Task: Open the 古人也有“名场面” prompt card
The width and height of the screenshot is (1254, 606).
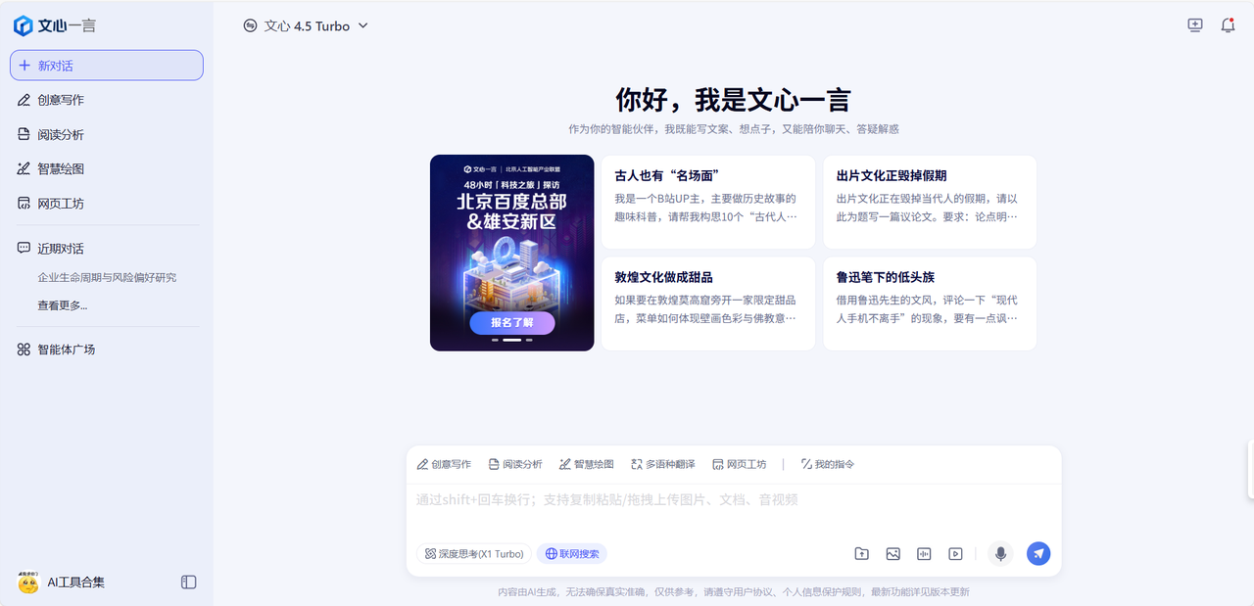Action: click(708, 202)
